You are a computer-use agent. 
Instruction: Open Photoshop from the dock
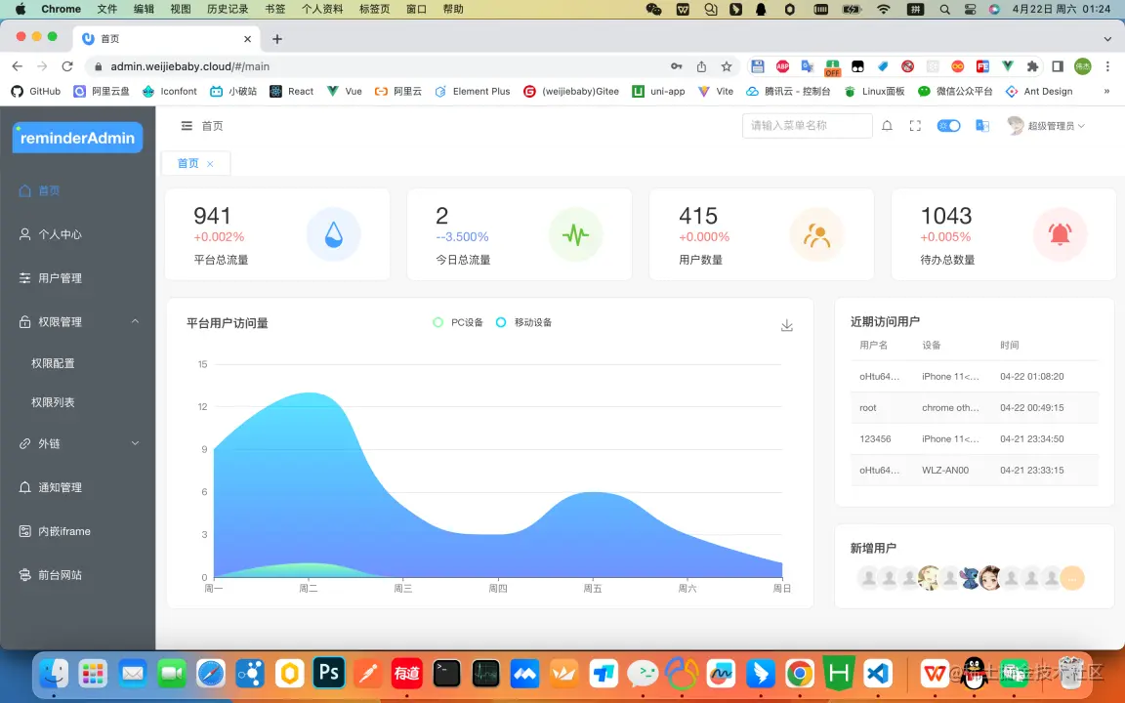tap(328, 673)
